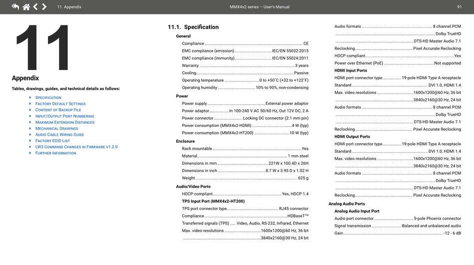Open the Factory Default Settings link
Image resolution: width=474 pixels, height=265 pixels.
click(60, 104)
